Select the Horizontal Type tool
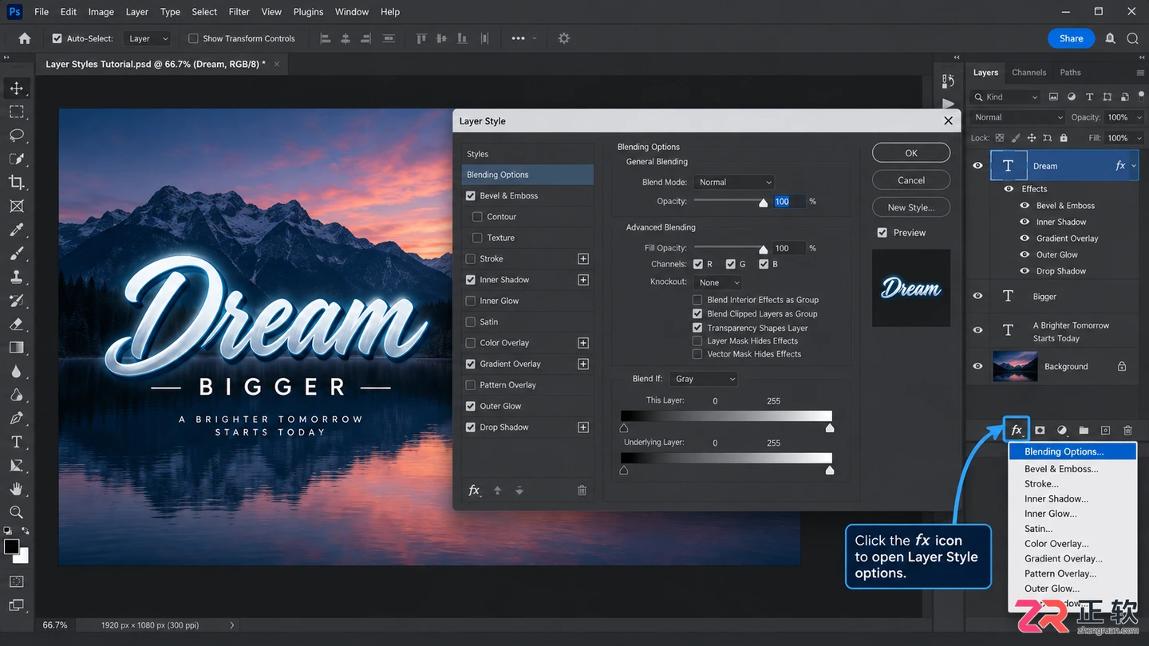Image resolution: width=1149 pixels, height=646 pixels. tap(16, 442)
